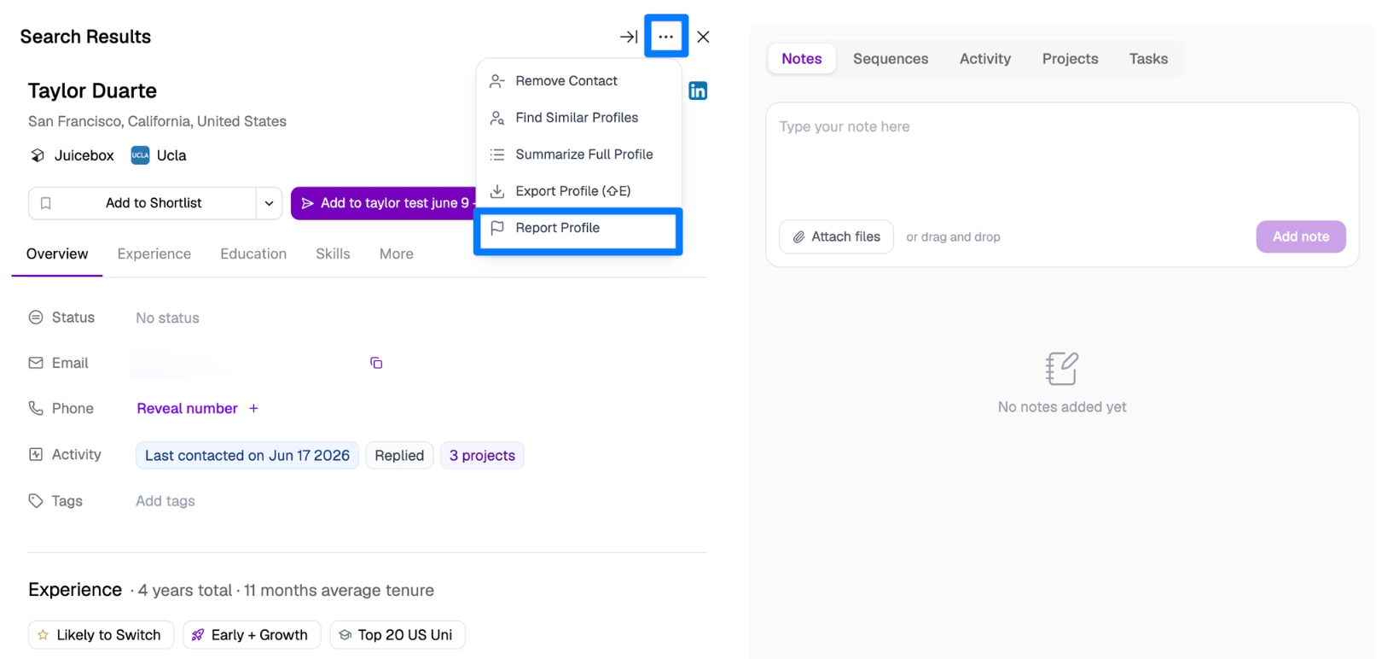Collapse panel with the arrow-to-bar icon
1382x659 pixels.
629,37
